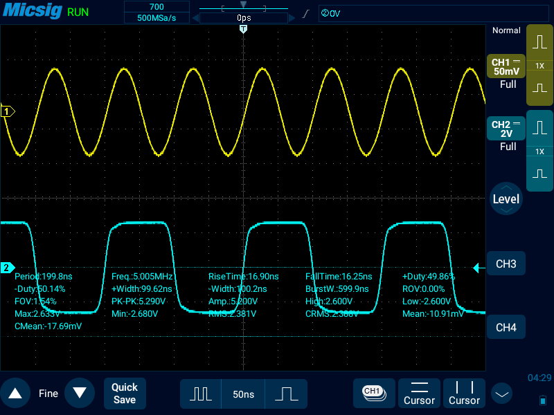This screenshot has width=554, height=415.
Task: Compress timebase with multi-pulse icon
Action: (201, 394)
